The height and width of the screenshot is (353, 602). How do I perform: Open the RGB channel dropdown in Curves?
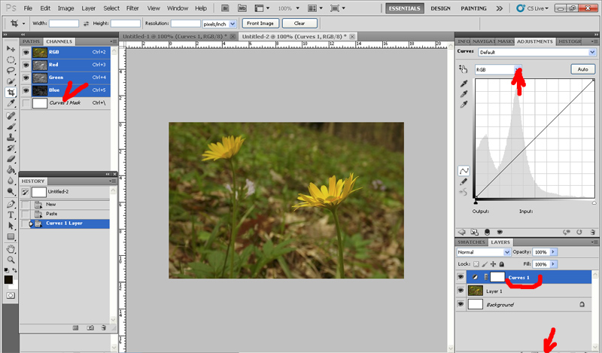click(517, 68)
